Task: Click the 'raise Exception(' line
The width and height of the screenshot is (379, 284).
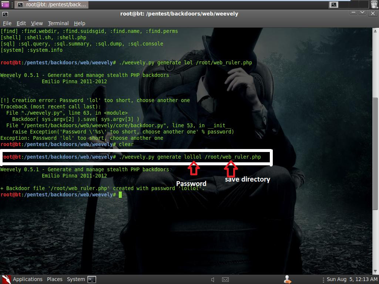Action: [123, 132]
